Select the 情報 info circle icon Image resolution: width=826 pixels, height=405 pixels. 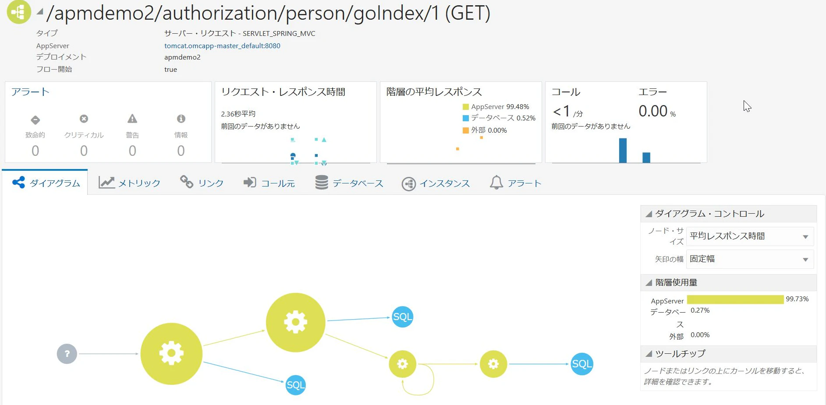[x=181, y=119]
